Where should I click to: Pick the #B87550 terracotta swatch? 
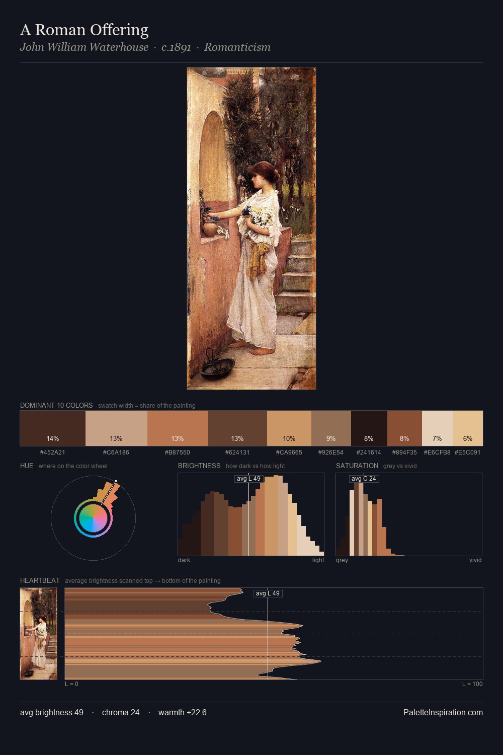point(178,428)
